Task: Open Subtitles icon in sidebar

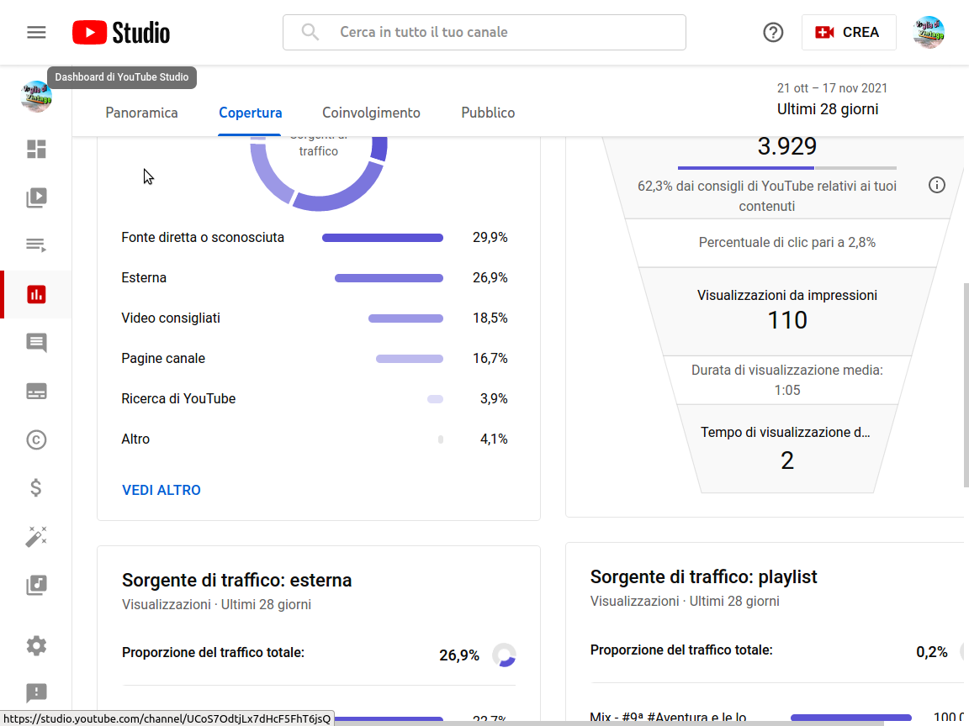Action: click(36, 392)
